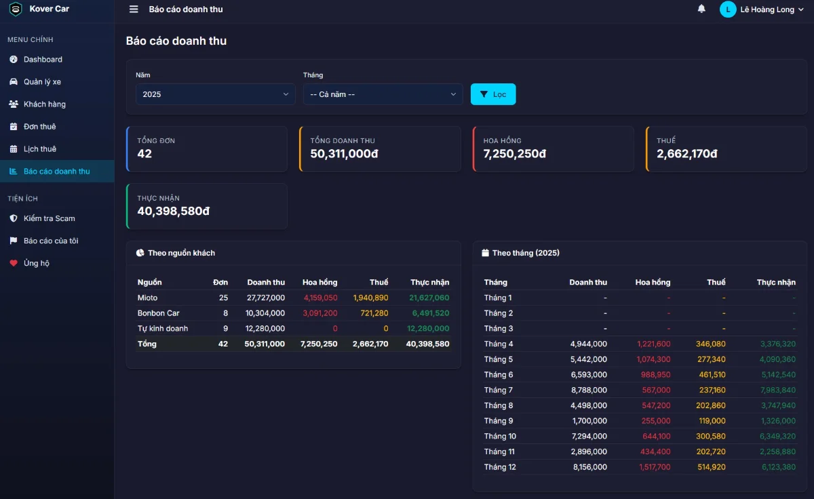Click the Kover Car brand name link
This screenshot has height=499, width=814.
(50, 9)
